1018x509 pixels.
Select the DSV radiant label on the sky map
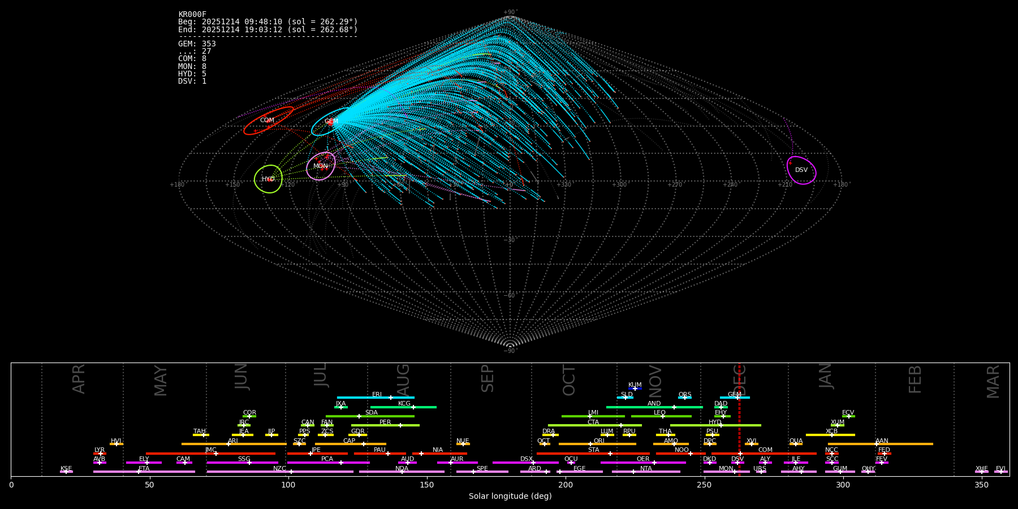click(801, 170)
